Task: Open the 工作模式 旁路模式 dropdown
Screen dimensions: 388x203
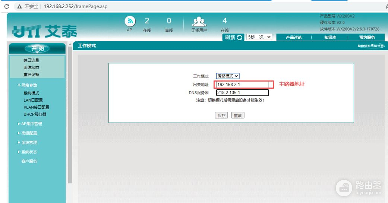Action: click(228, 76)
